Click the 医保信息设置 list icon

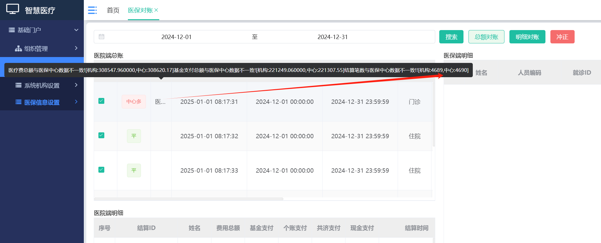[19, 102]
